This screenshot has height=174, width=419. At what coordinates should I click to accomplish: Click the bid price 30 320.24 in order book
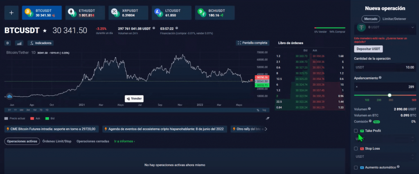pos(302,107)
